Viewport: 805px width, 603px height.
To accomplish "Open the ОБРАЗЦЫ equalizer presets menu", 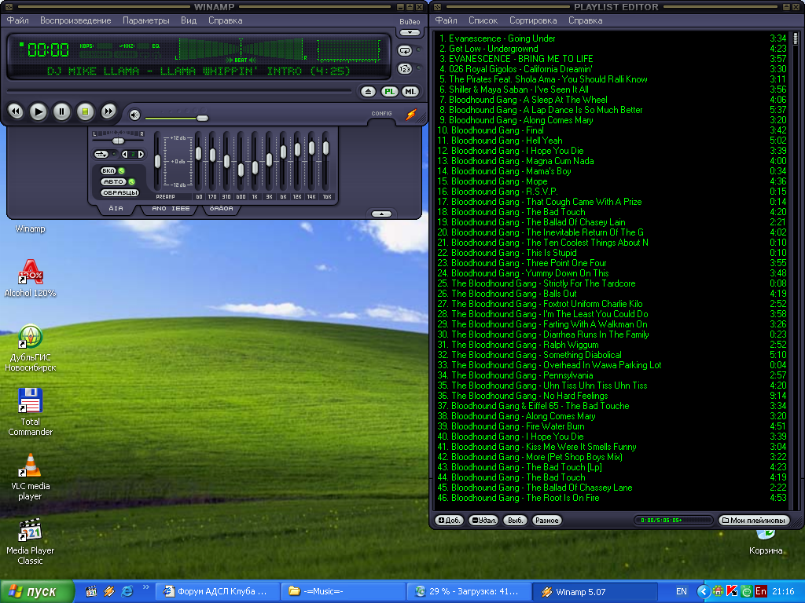I will click(119, 192).
